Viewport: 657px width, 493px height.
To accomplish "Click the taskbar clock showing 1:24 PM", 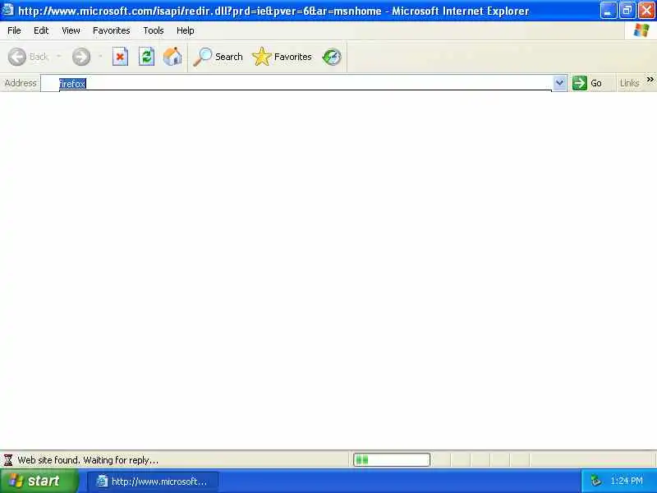I will pos(627,481).
